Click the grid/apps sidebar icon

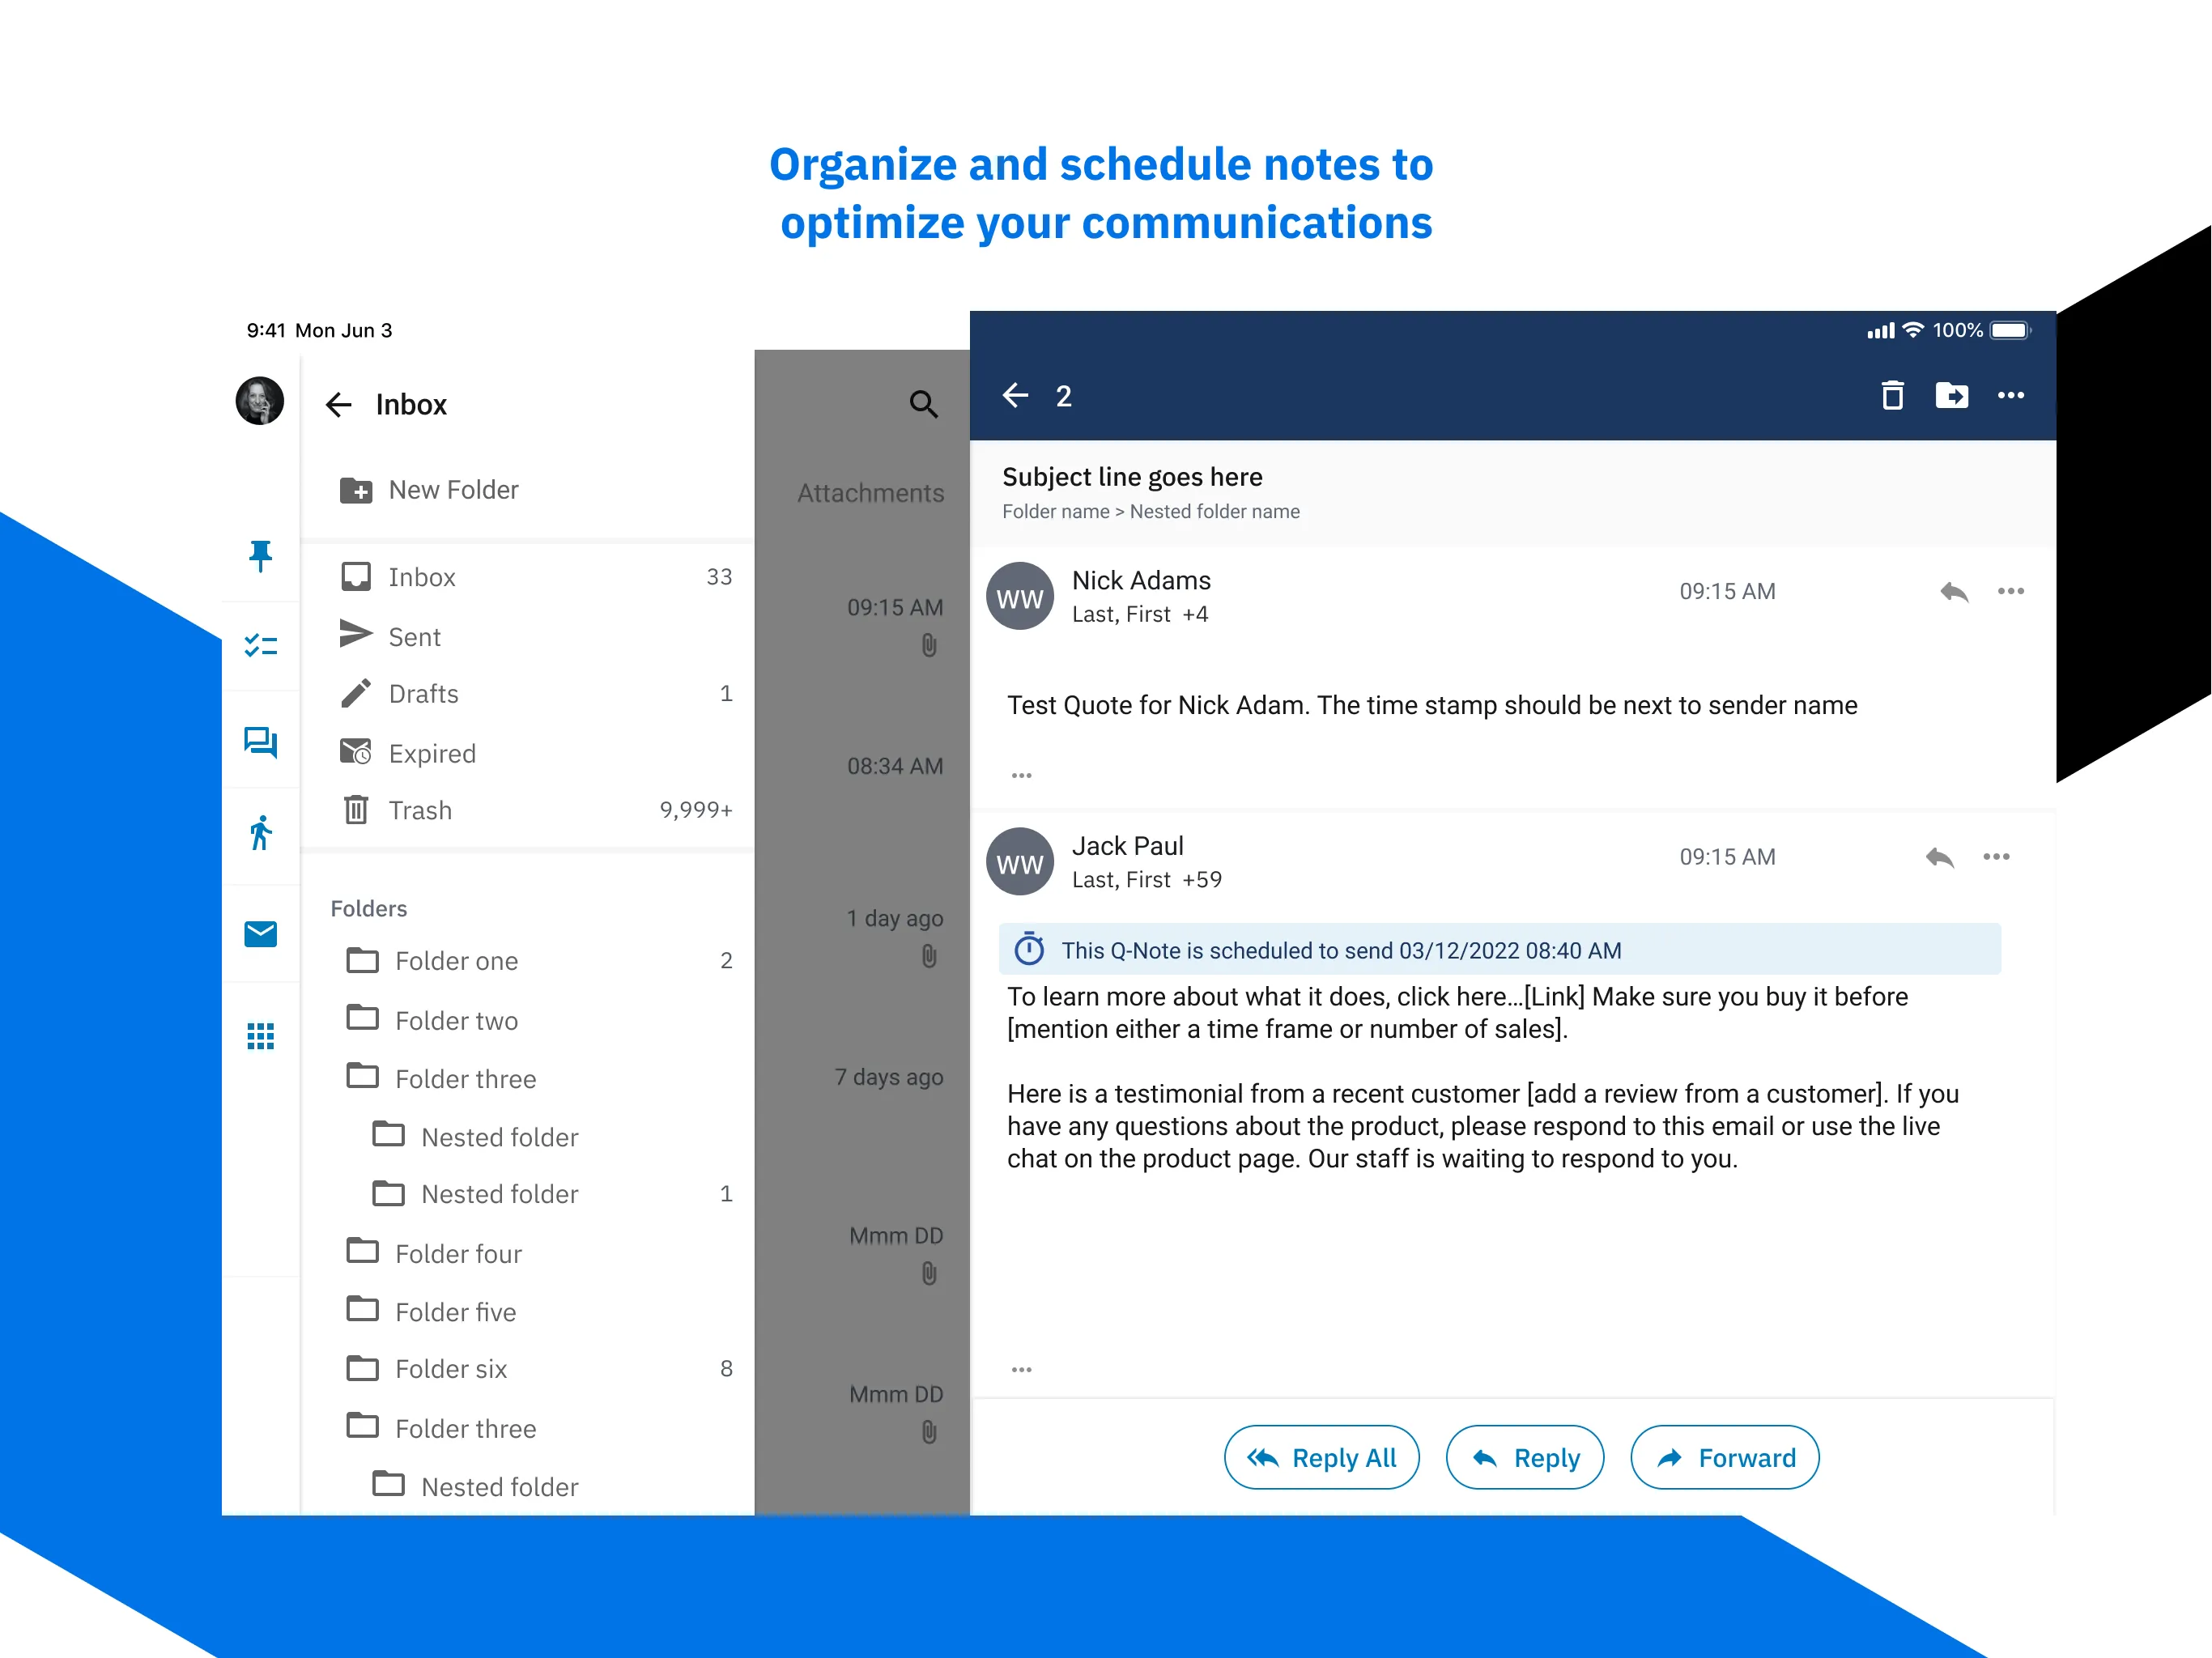tap(260, 1033)
